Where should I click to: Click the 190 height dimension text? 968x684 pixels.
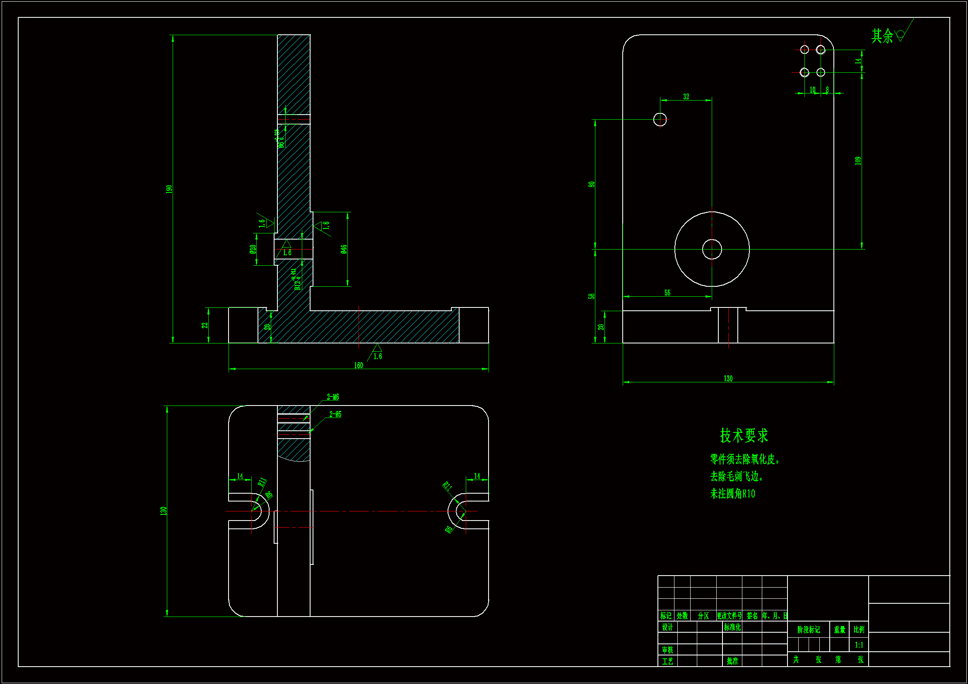click(169, 189)
